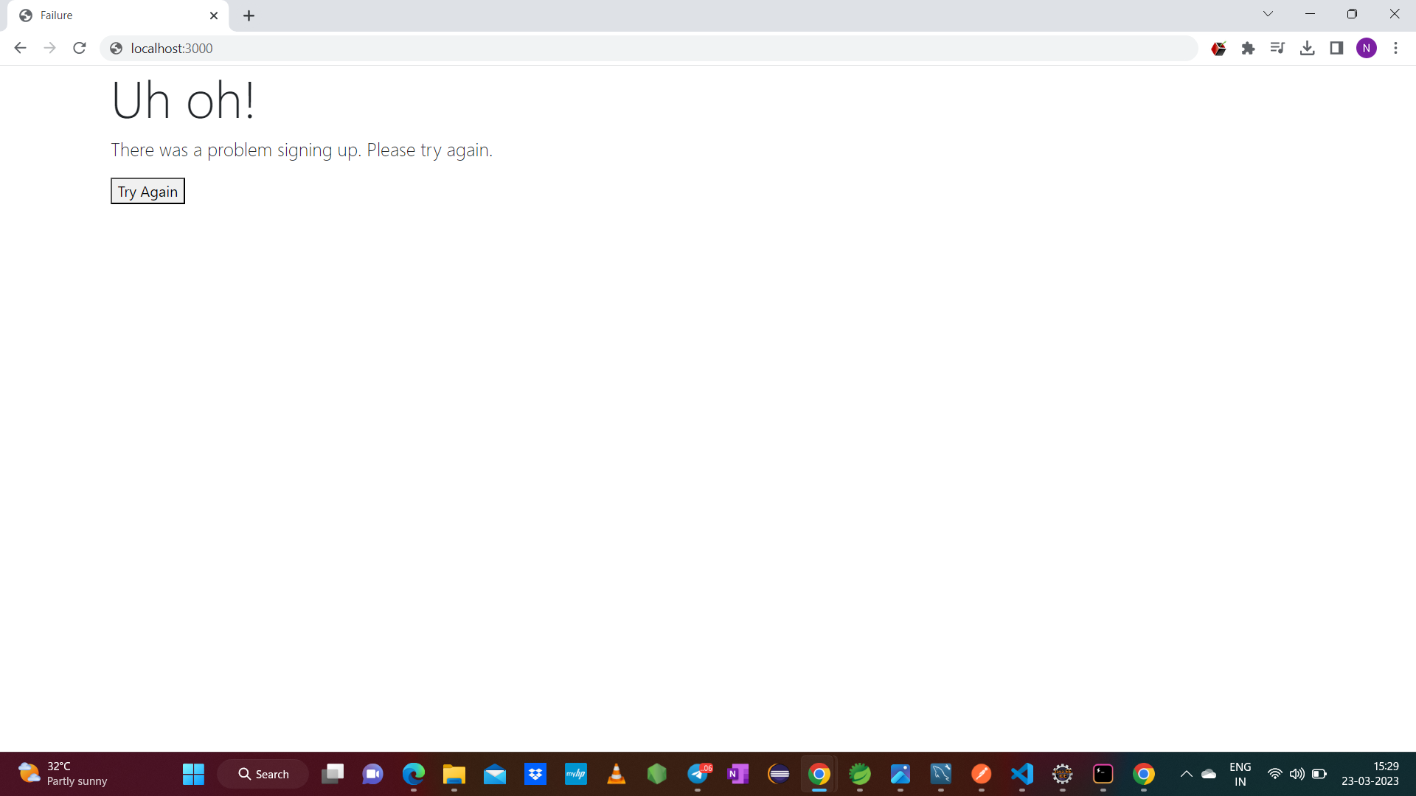Open a new browser tab

click(249, 15)
